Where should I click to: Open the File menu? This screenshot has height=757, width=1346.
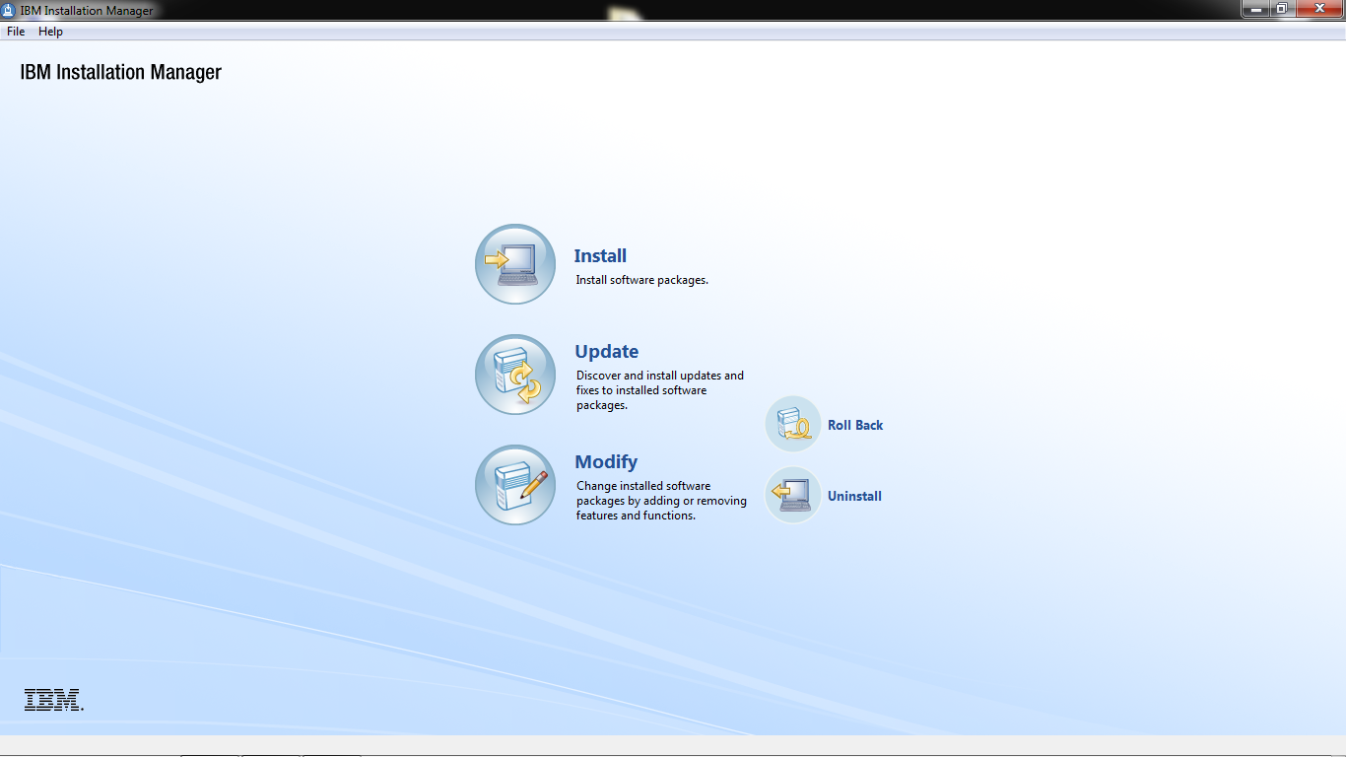15,31
